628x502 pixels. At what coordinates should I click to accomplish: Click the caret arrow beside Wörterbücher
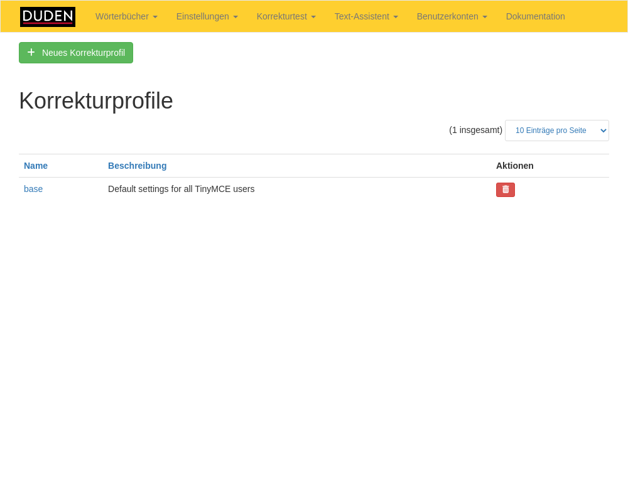(x=155, y=17)
